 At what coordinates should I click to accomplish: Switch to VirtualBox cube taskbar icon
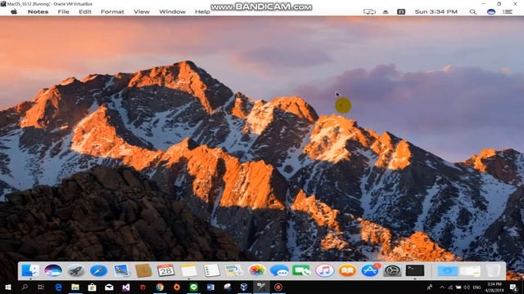coord(244,287)
